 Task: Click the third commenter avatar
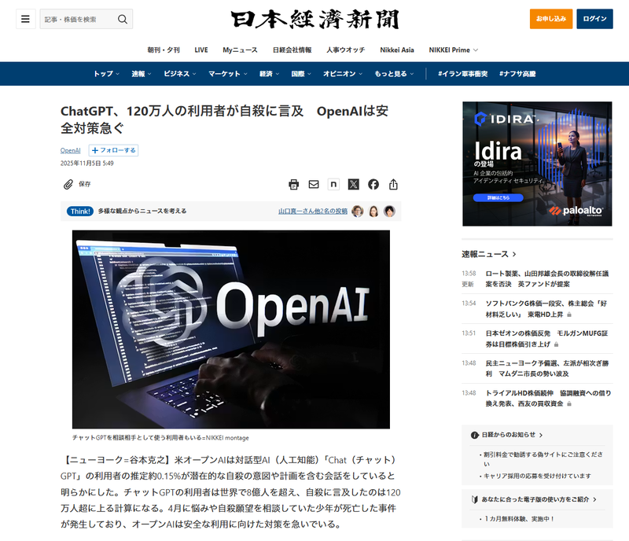389,211
